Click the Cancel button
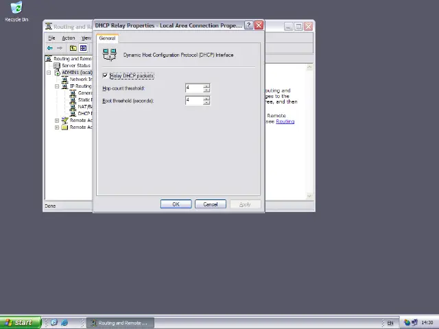Image resolution: width=439 pixels, height=329 pixels. click(x=210, y=204)
